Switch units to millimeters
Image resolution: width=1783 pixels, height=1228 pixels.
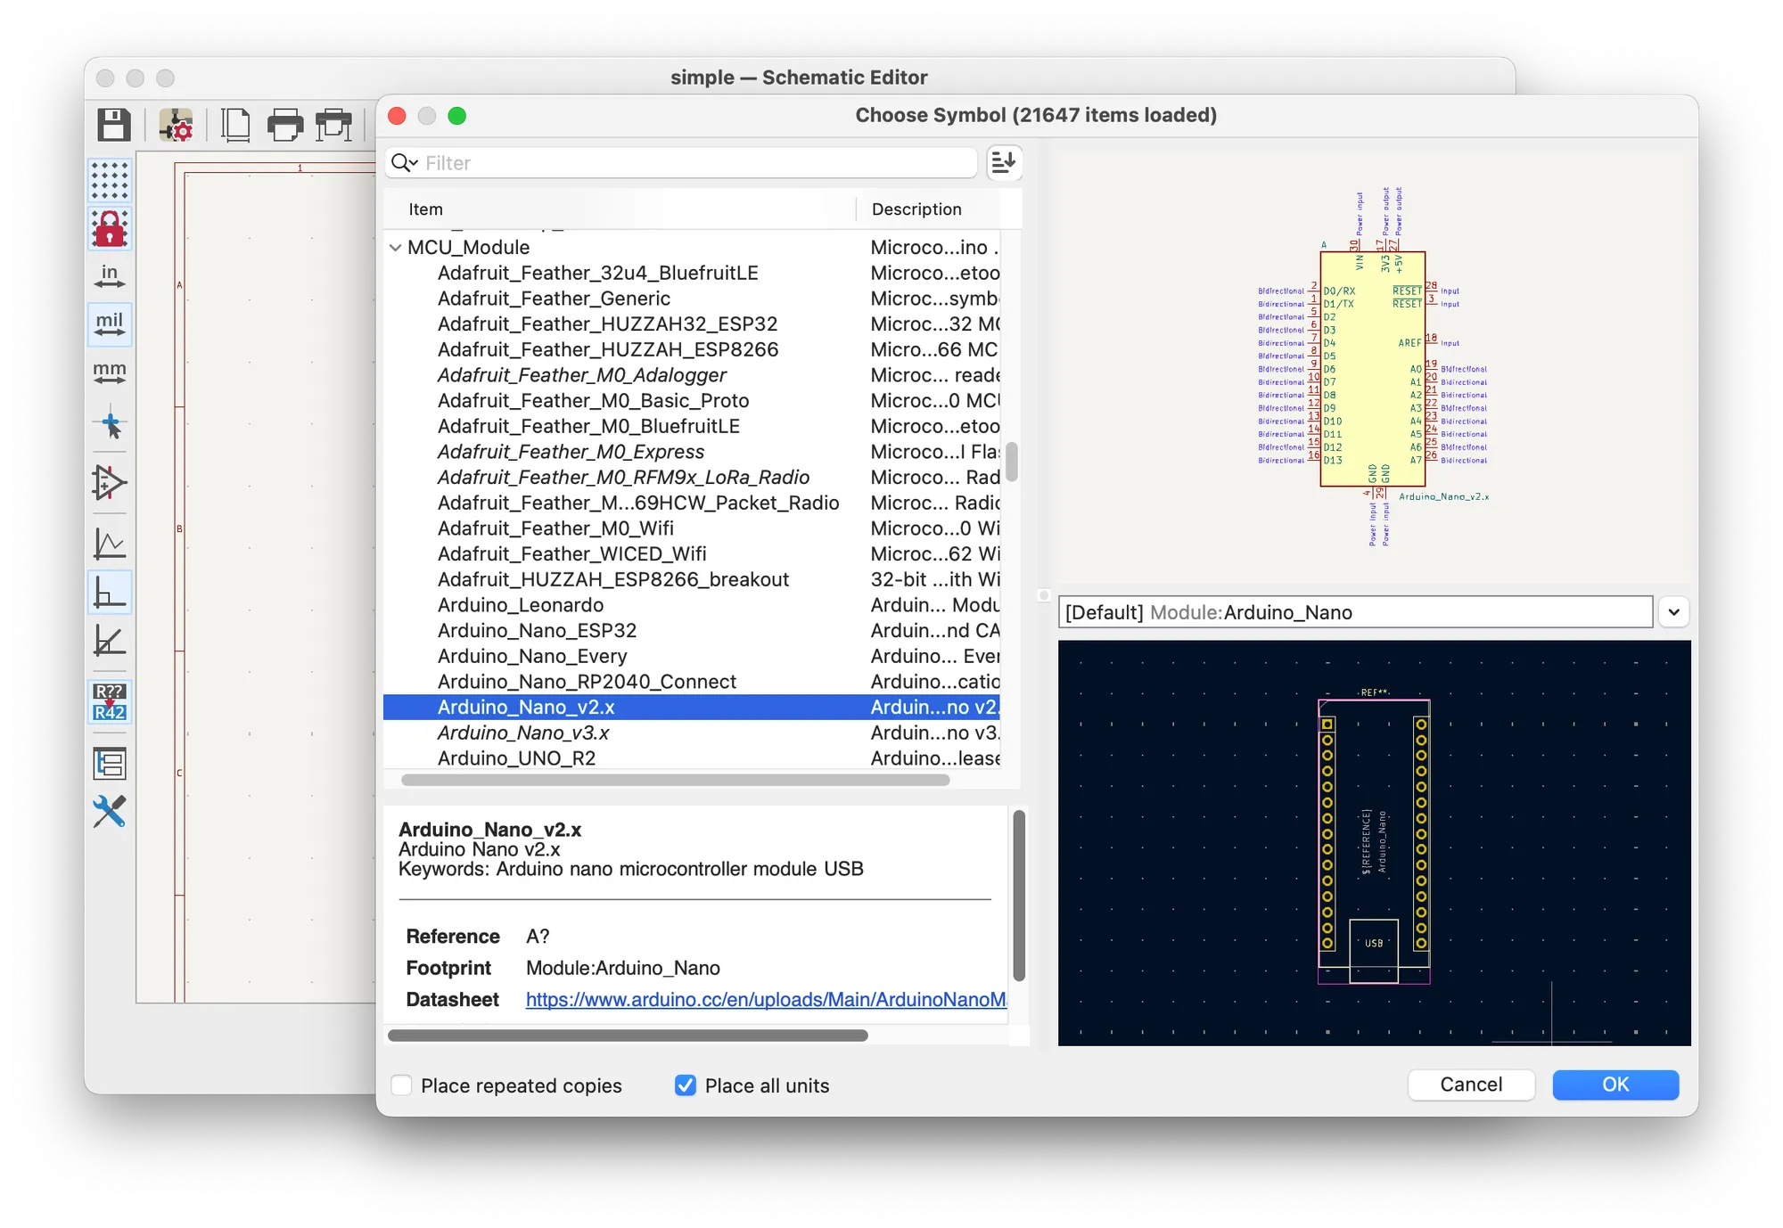coord(110,372)
